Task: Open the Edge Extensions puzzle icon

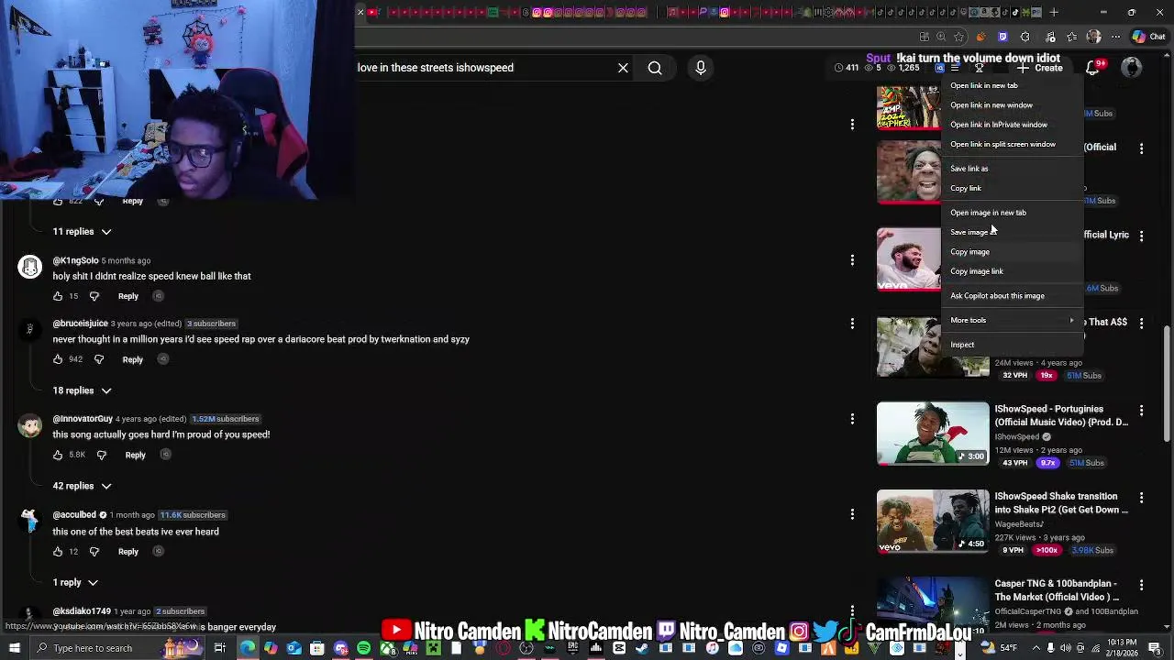Action: [x=1025, y=37]
